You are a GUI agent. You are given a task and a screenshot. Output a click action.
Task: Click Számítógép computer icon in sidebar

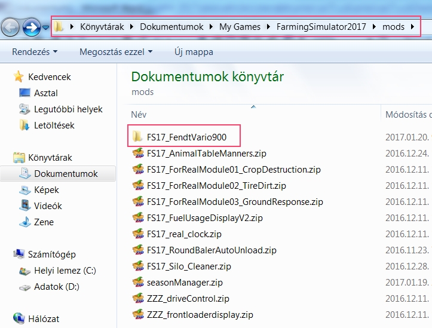(19, 254)
